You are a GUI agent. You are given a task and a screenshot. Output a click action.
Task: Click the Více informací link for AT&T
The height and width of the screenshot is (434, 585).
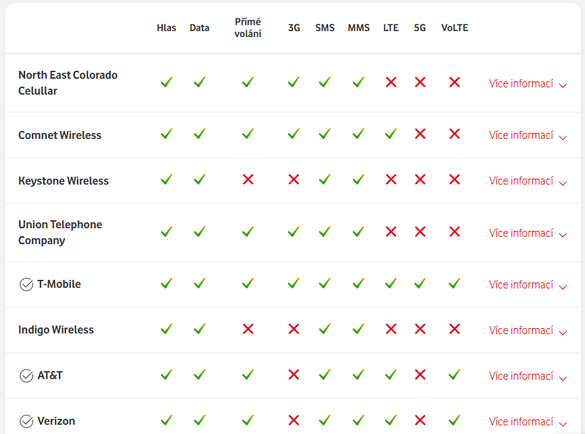coord(521,376)
